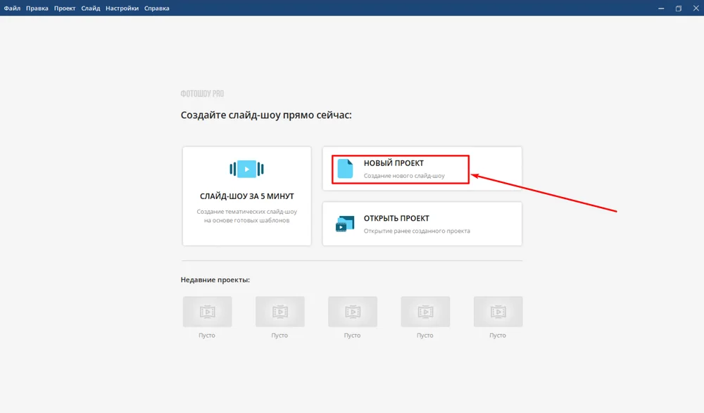The height and width of the screenshot is (413, 704).
Task: Choose the СЛАЙД-ШОУ ЗА 5 МИНУТ title
Action: (x=246, y=196)
